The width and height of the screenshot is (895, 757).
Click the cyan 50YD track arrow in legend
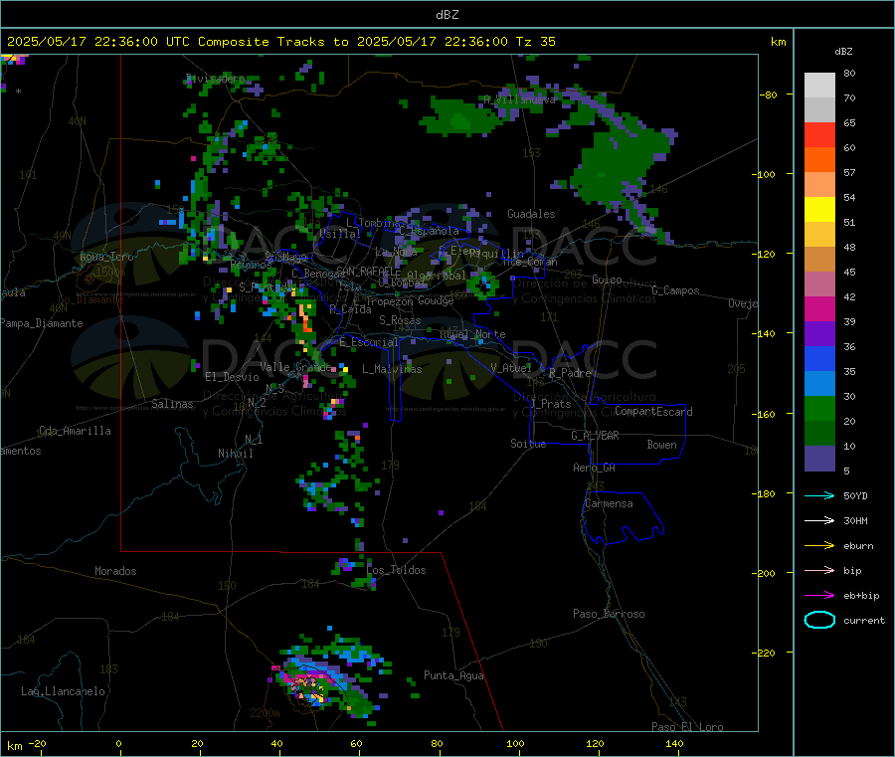(819, 495)
